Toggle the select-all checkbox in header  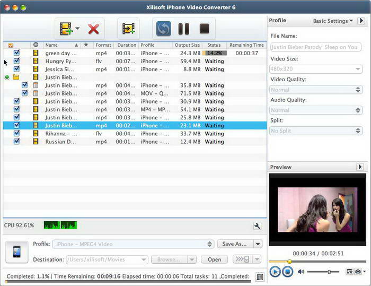pyautogui.click(x=11, y=45)
